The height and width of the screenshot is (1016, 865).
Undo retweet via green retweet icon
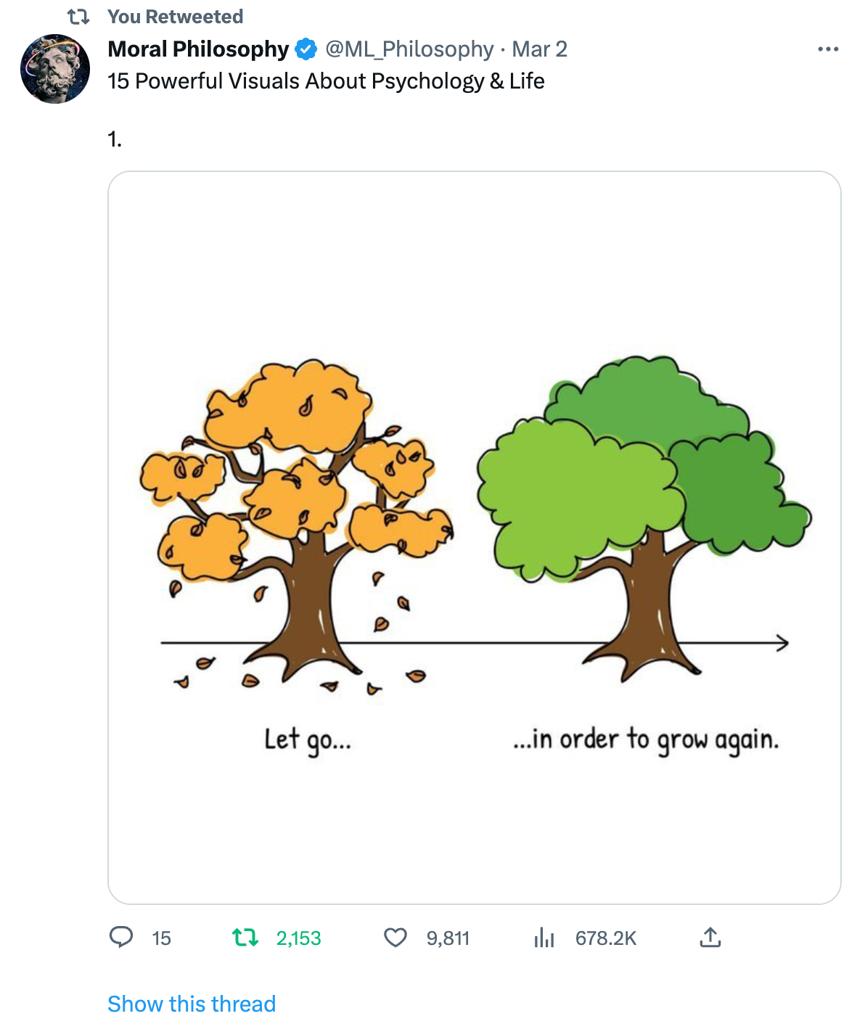click(245, 938)
